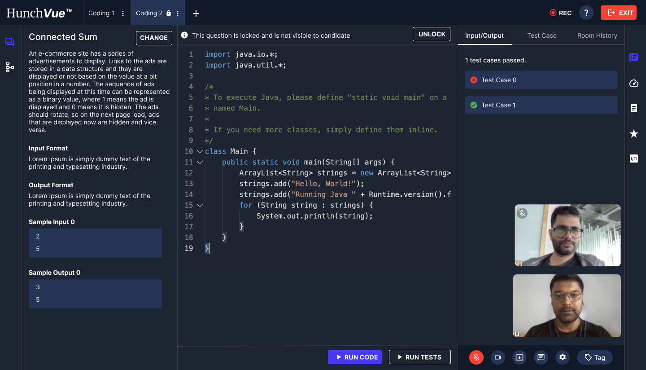The image size is (646, 370).
Task: Switch to the Test Case tab
Action: (x=541, y=35)
